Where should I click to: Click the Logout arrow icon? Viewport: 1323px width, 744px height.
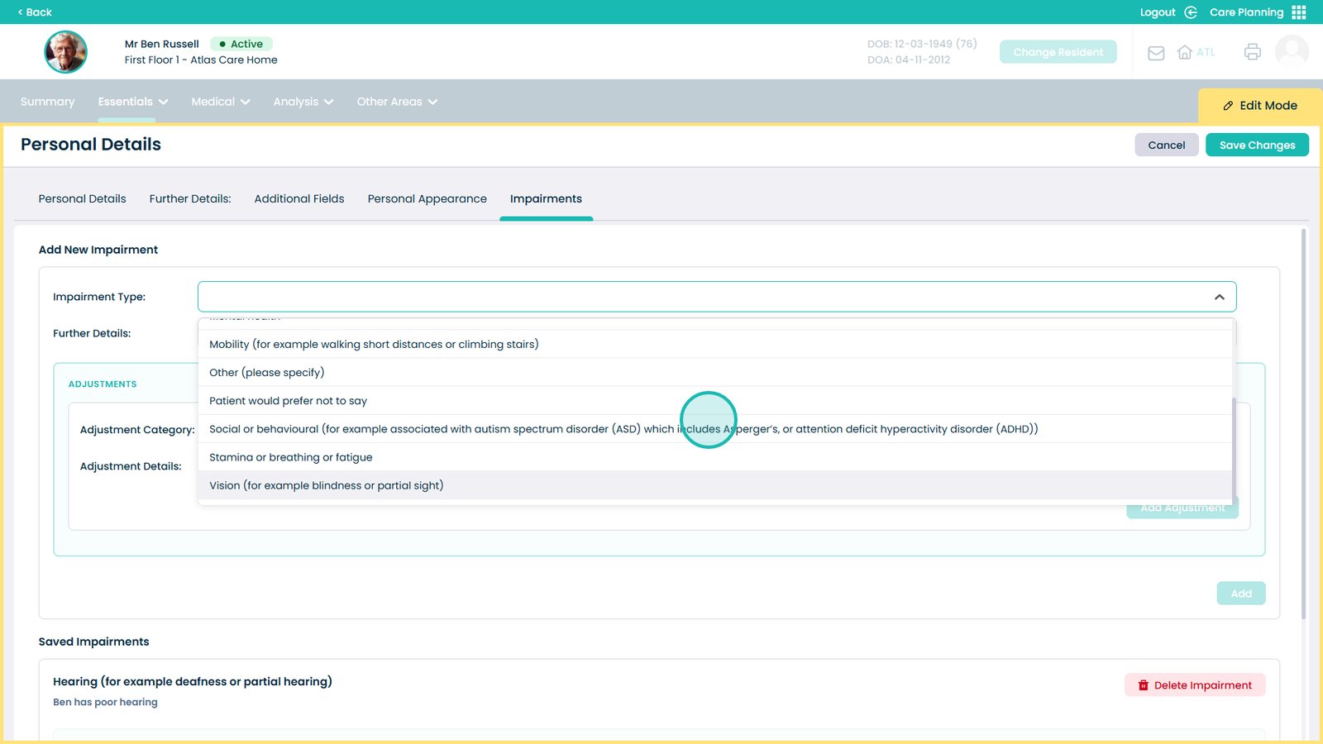coord(1191,12)
